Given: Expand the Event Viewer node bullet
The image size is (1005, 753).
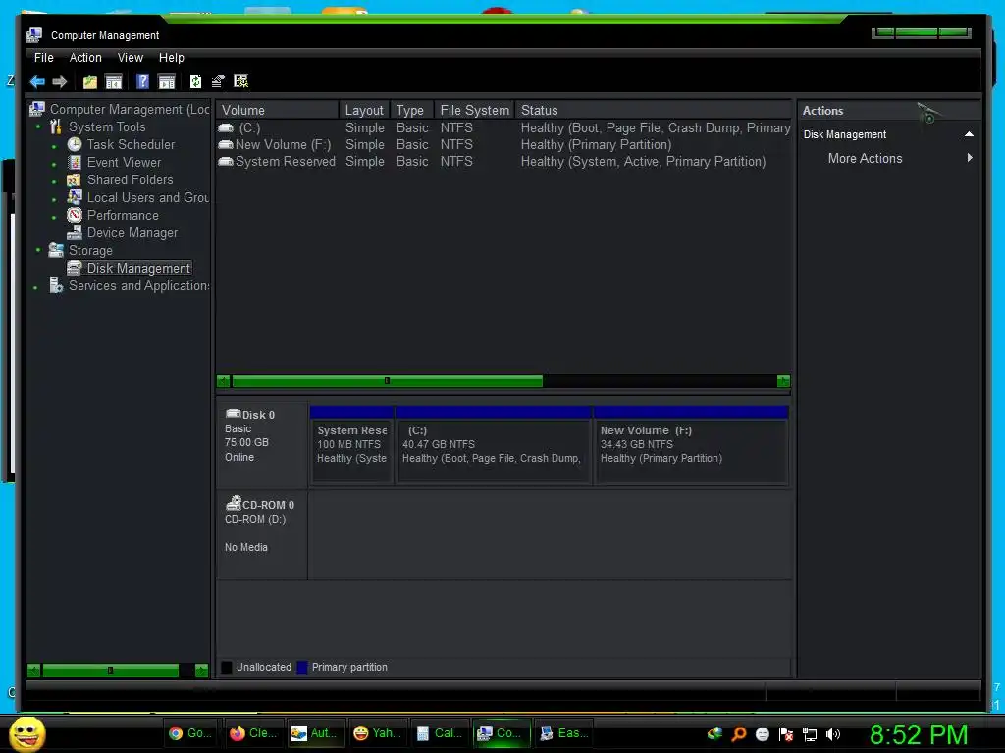Looking at the screenshot, I should (54, 165).
